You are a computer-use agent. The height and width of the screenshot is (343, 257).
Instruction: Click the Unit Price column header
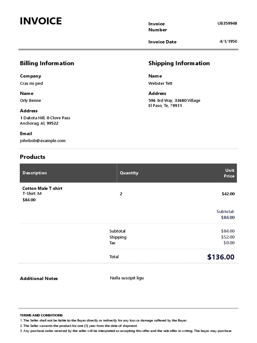229,173
